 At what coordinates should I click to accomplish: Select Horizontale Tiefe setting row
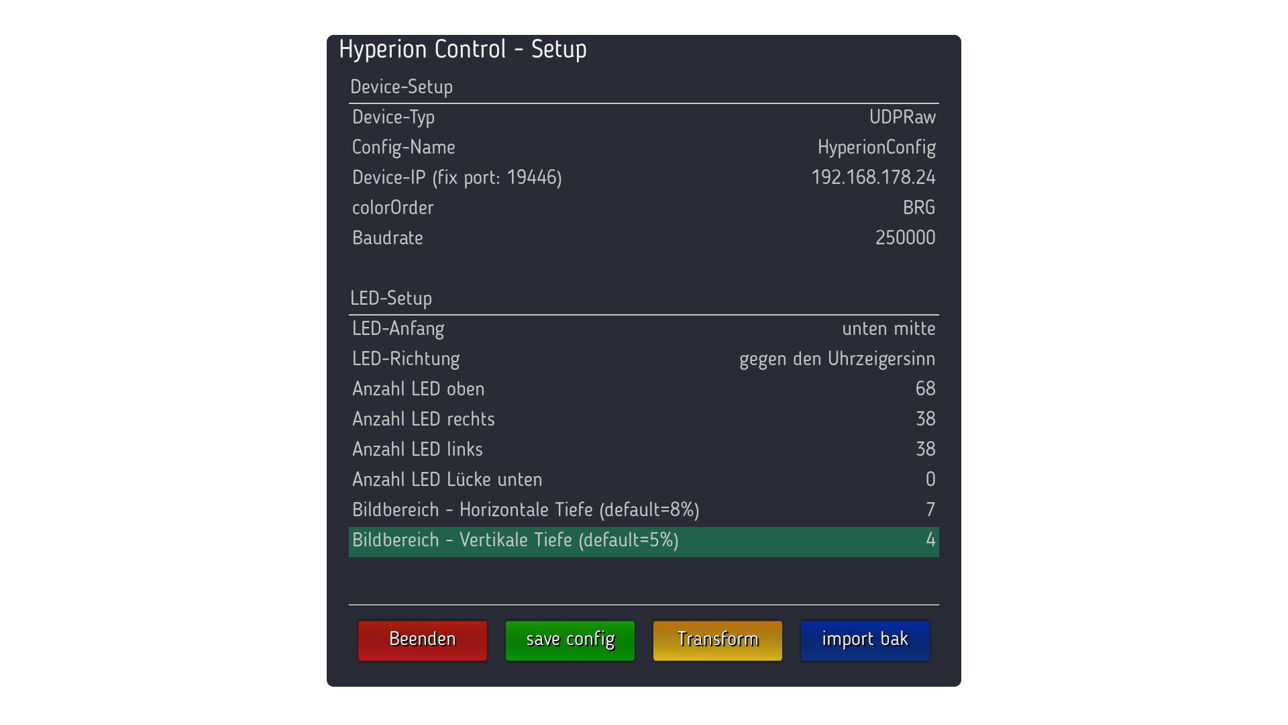click(643, 510)
